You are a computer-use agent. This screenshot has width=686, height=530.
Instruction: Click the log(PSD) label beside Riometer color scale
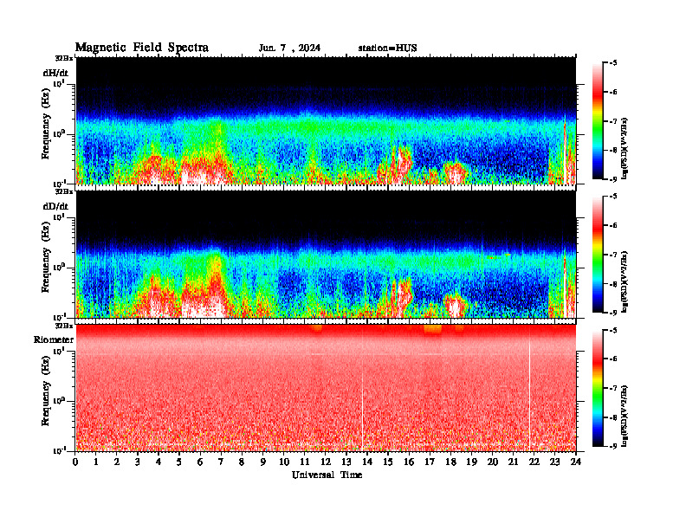coord(625,416)
